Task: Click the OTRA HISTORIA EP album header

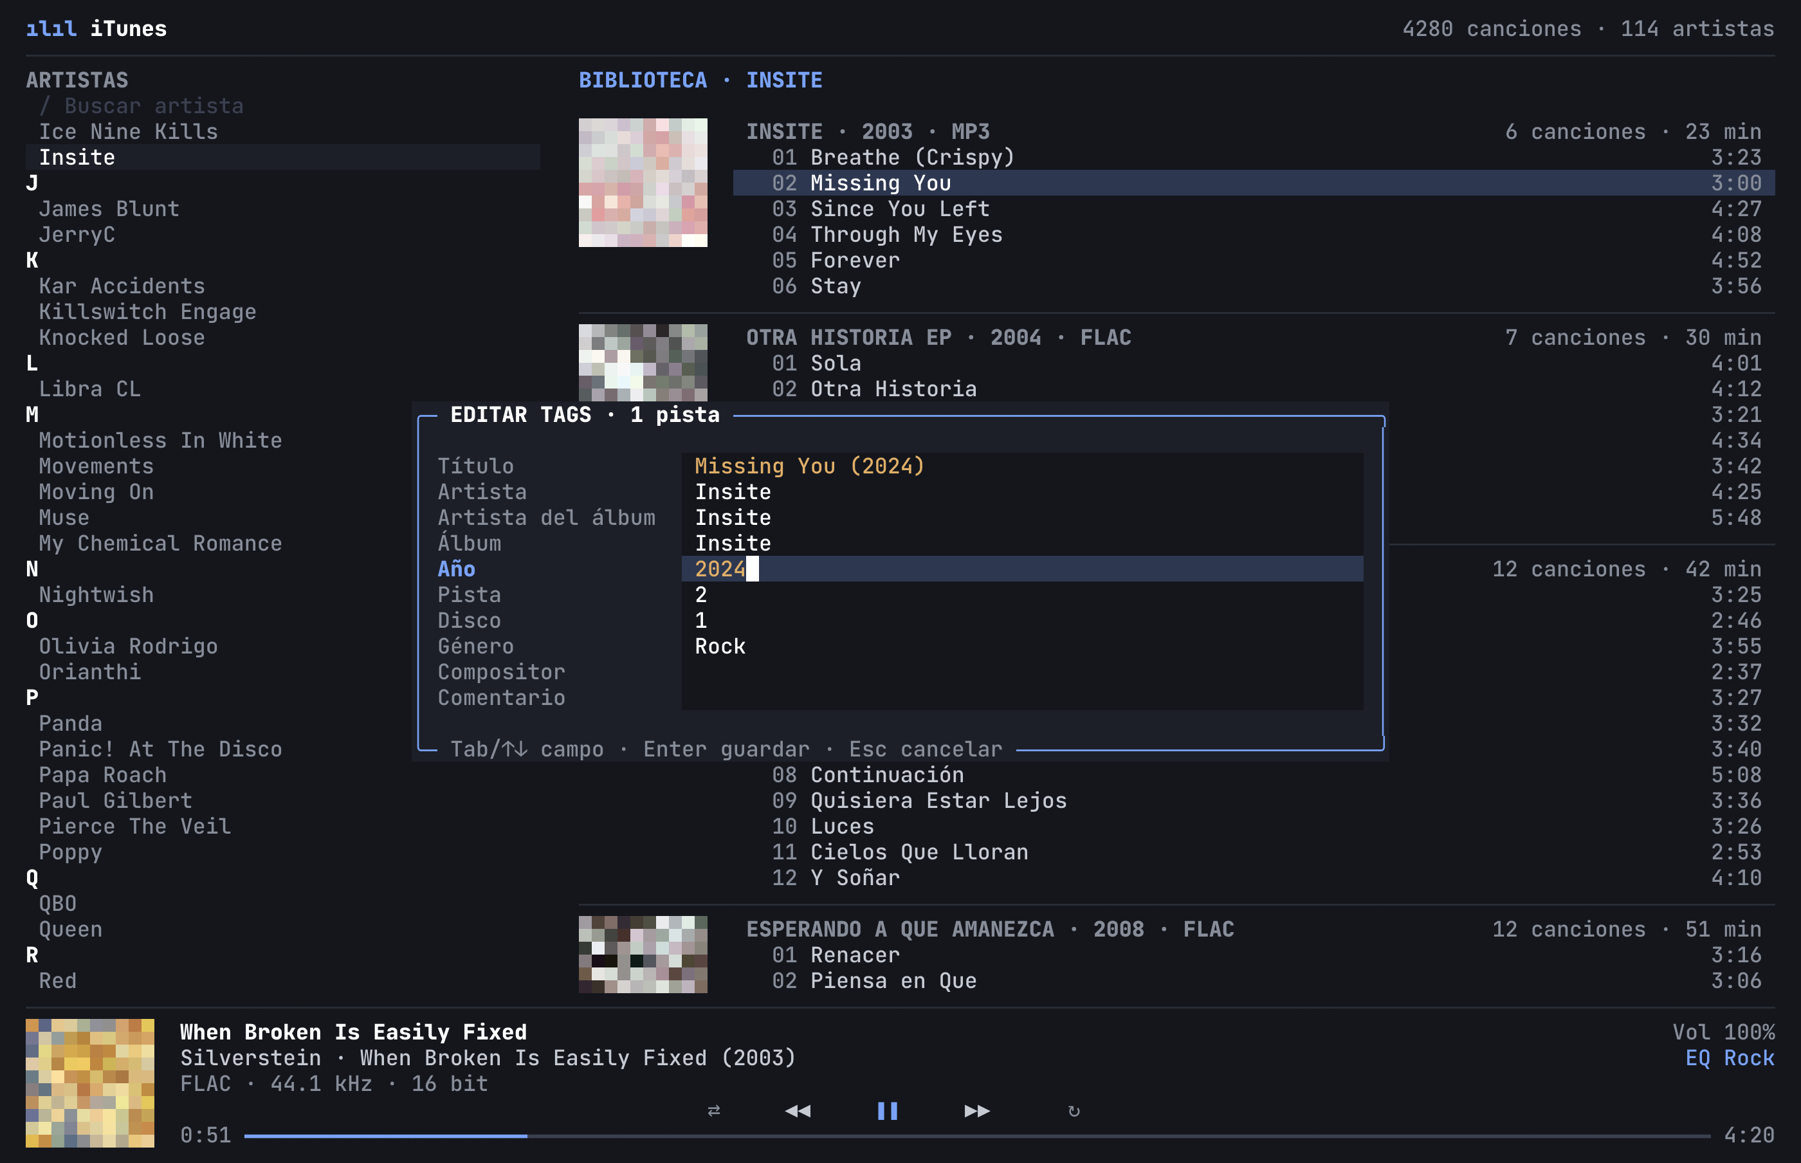Action: tap(938, 338)
